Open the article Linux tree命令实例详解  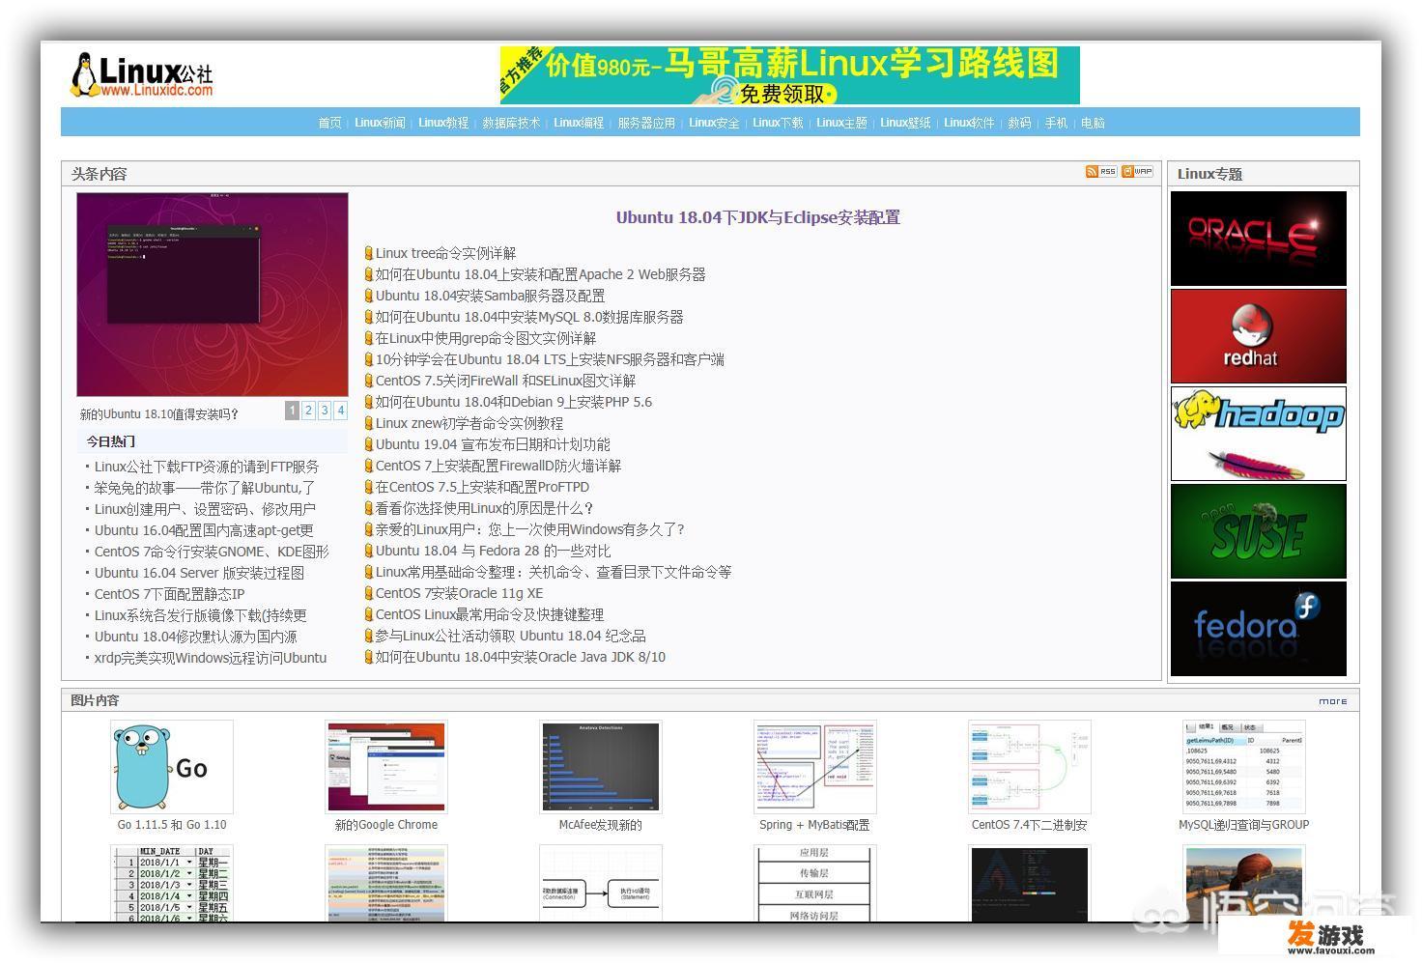[x=445, y=253]
